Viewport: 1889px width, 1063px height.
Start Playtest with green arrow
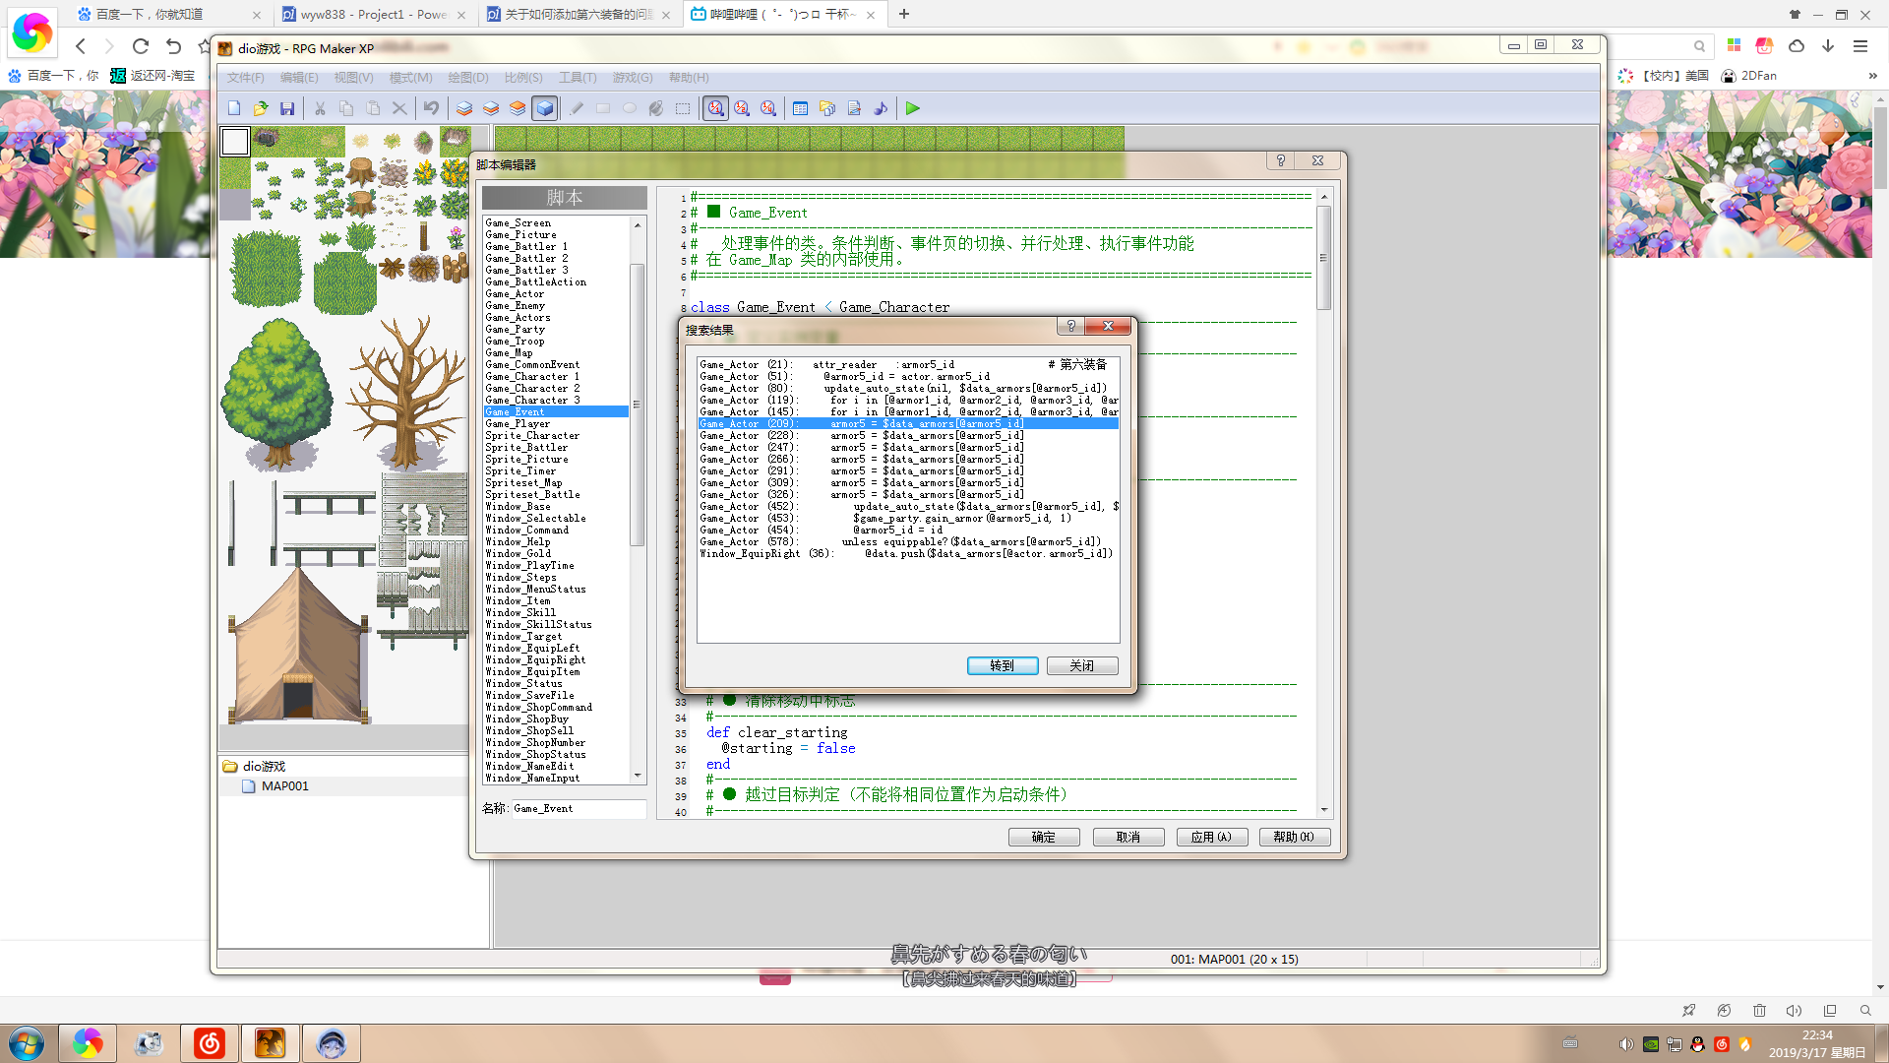[913, 108]
